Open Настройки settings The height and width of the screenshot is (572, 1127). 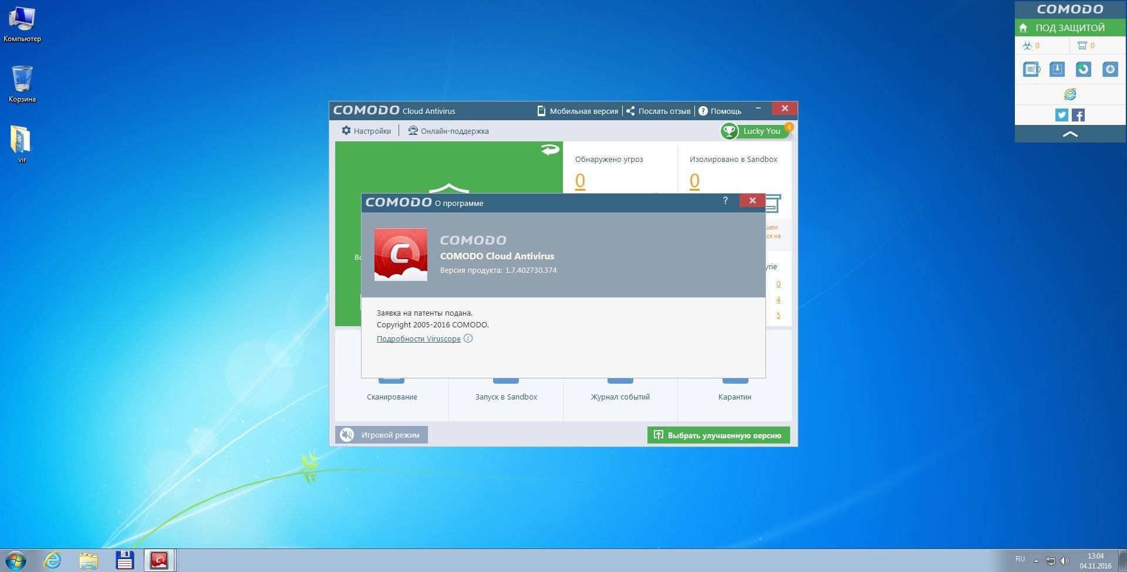pyautogui.click(x=366, y=131)
